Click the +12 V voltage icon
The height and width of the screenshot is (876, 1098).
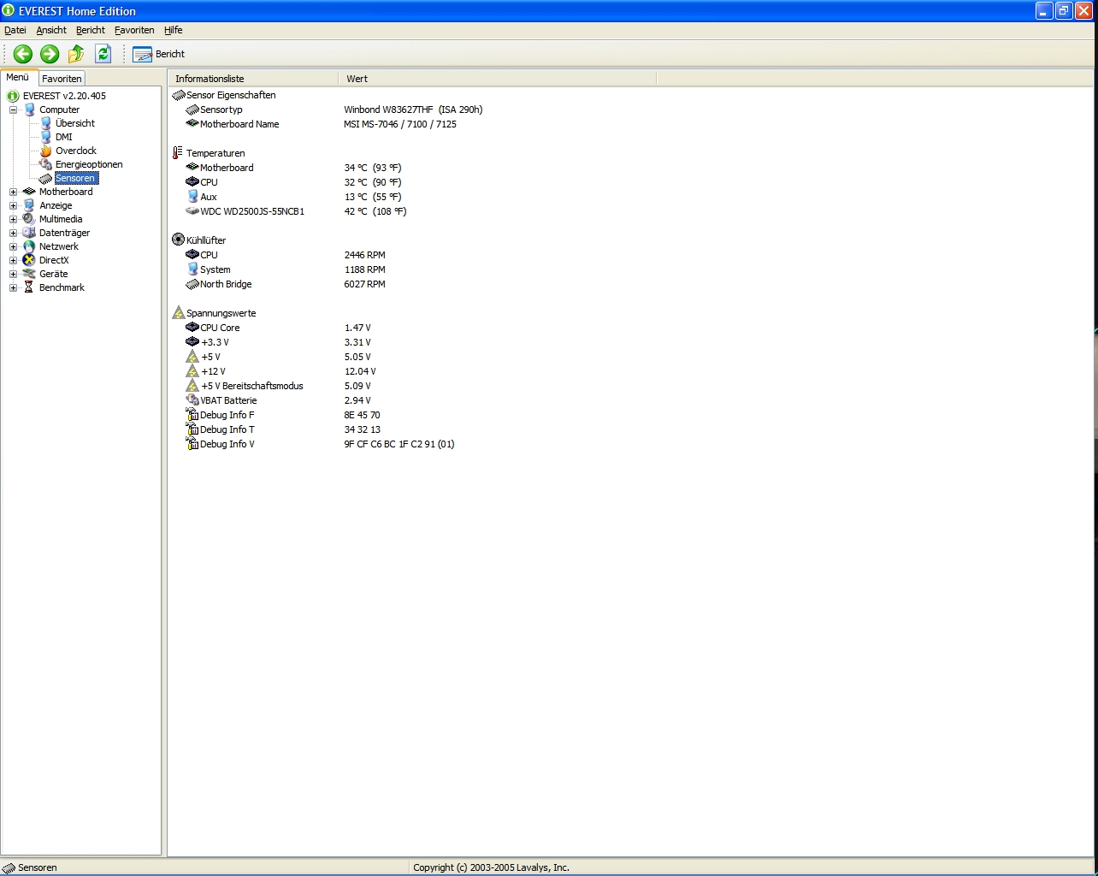point(192,371)
